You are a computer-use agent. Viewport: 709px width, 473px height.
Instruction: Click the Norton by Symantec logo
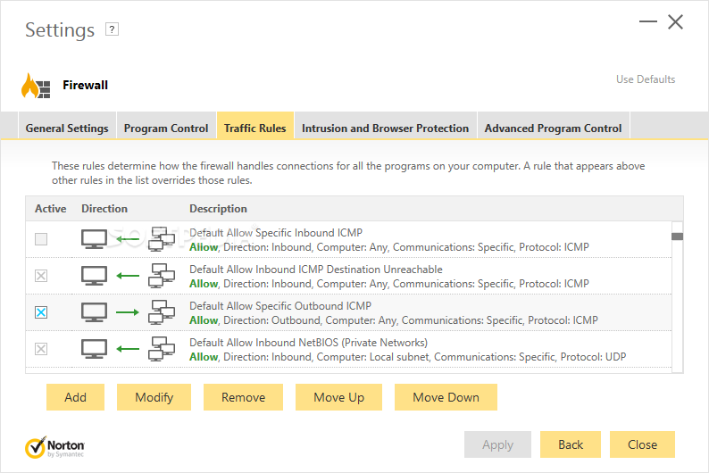[x=55, y=445]
